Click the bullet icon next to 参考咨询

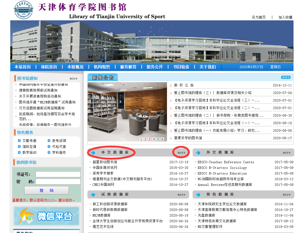point(49,141)
